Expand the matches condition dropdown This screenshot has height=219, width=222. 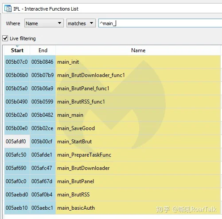pos(81,23)
